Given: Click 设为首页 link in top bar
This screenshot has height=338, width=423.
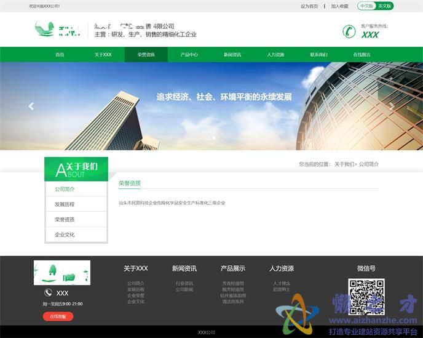Looking at the screenshot, I should [309, 6].
